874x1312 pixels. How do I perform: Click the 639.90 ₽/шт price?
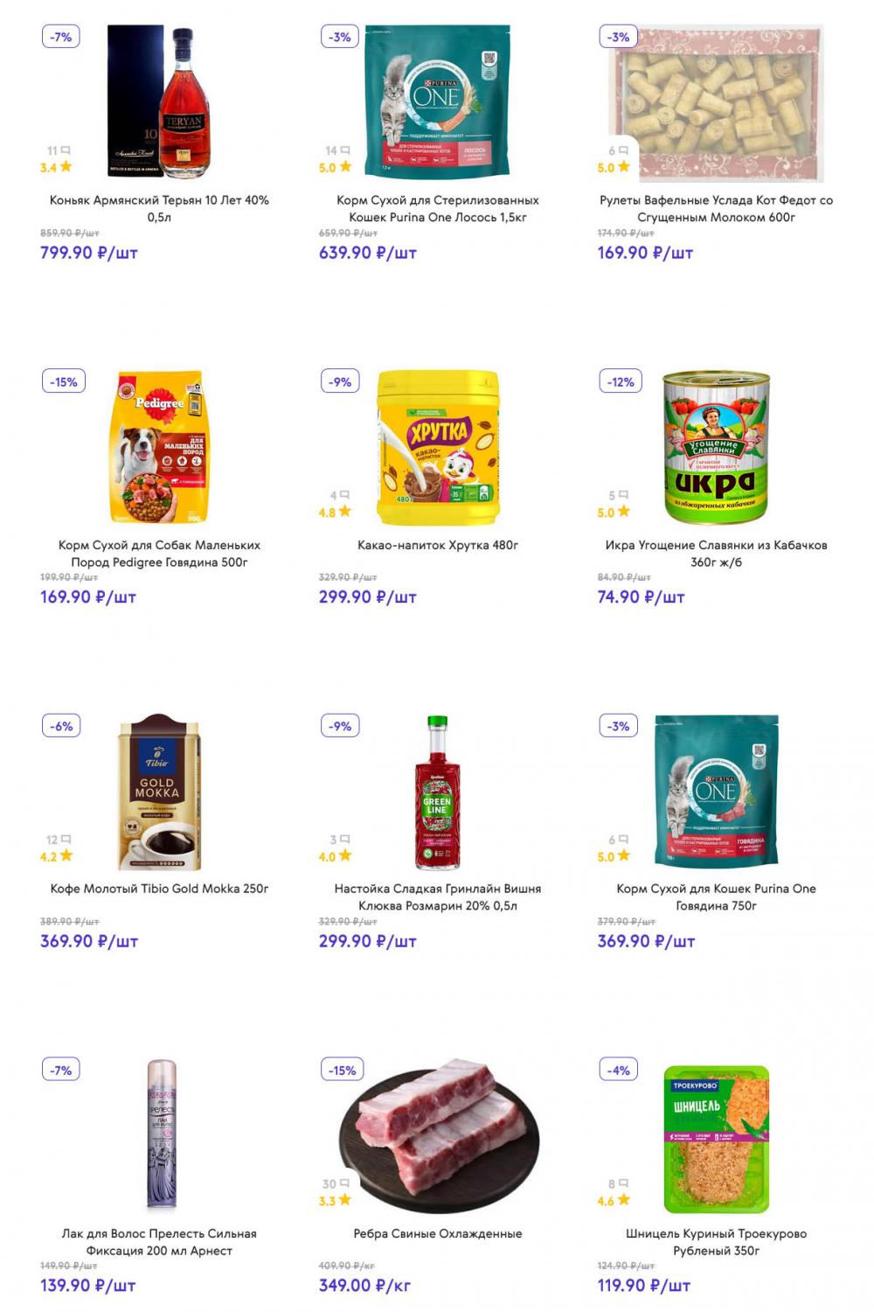click(x=368, y=253)
